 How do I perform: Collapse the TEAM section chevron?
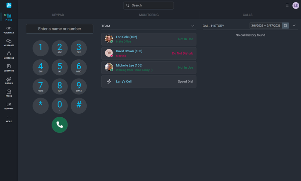click(x=193, y=26)
